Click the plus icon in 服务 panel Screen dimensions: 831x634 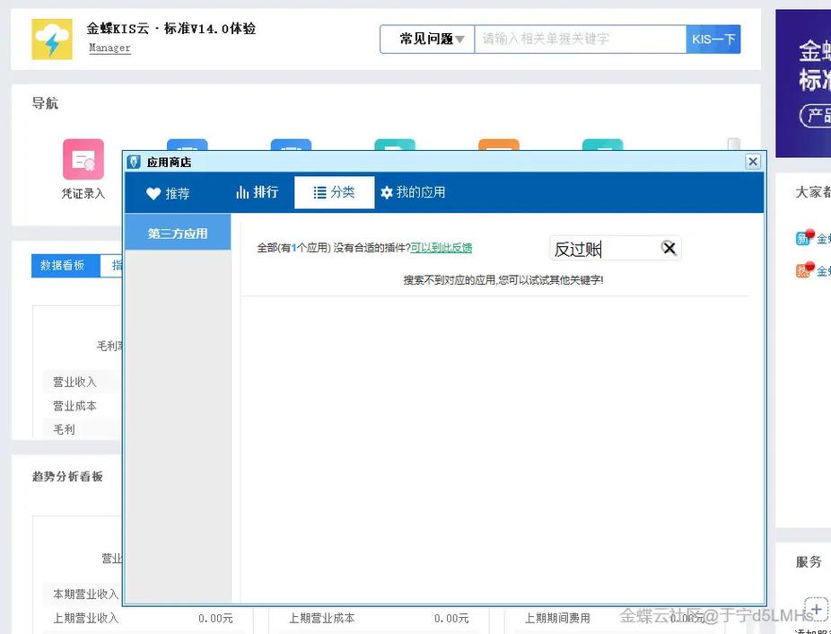[x=816, y=609]
